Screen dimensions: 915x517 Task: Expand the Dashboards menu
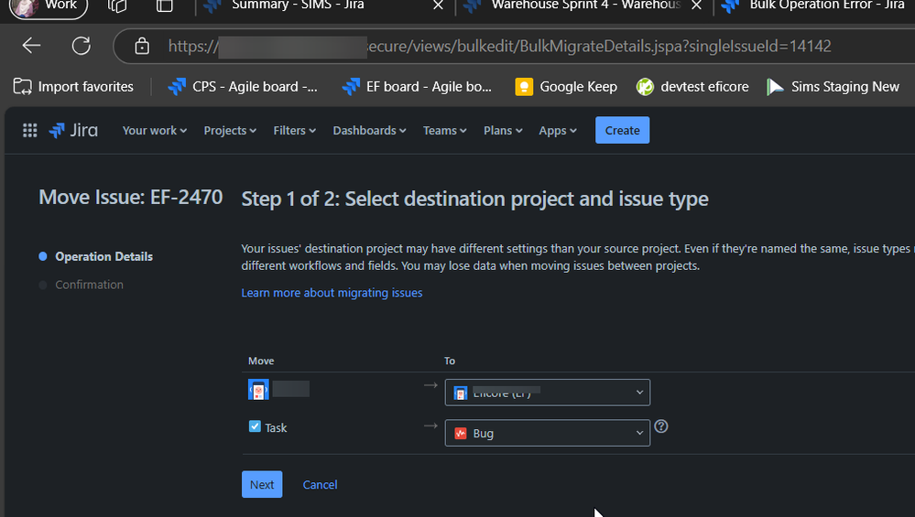tap(369, 131)
